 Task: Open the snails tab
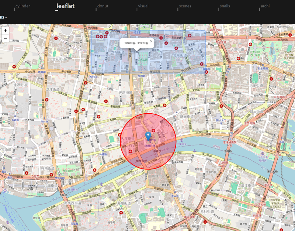point(225,6)
